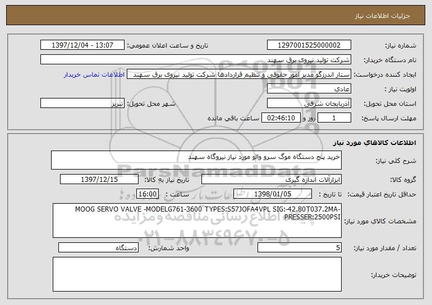Viewport: 432px width, 305px height.
Task: Select the empty buyer notes text area
Action: 197,274
